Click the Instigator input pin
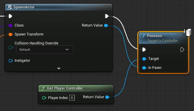This screenshot has width=194, height=111. (11, 61)
